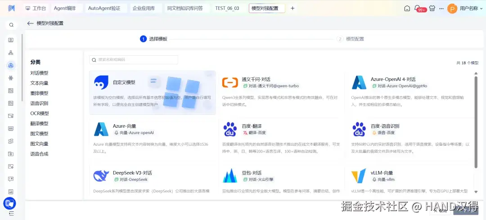Viewport: 486px width, 220px height.
Task: Click the vLLM logo
Action: [359, 176]
